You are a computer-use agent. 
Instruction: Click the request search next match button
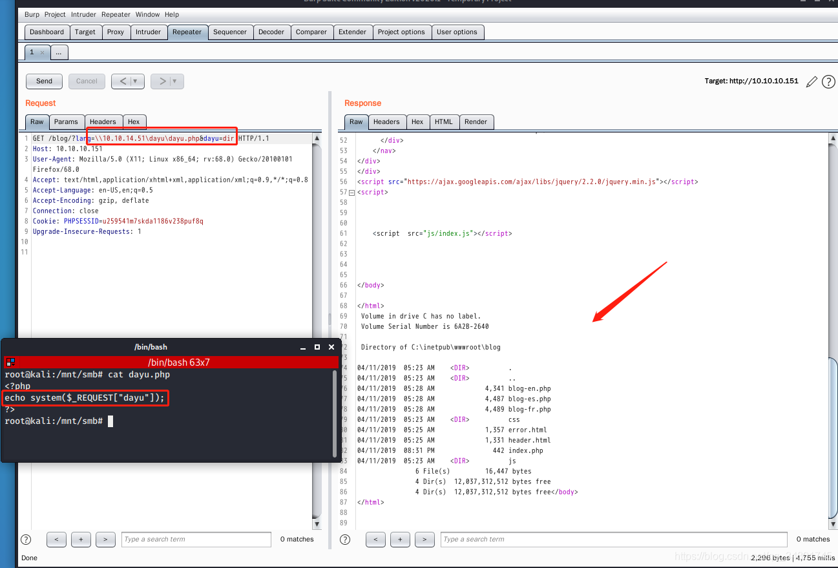(105, 540)
